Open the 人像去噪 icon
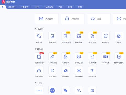 66,57
